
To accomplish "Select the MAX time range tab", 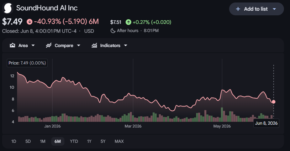I will coord(119,141).
